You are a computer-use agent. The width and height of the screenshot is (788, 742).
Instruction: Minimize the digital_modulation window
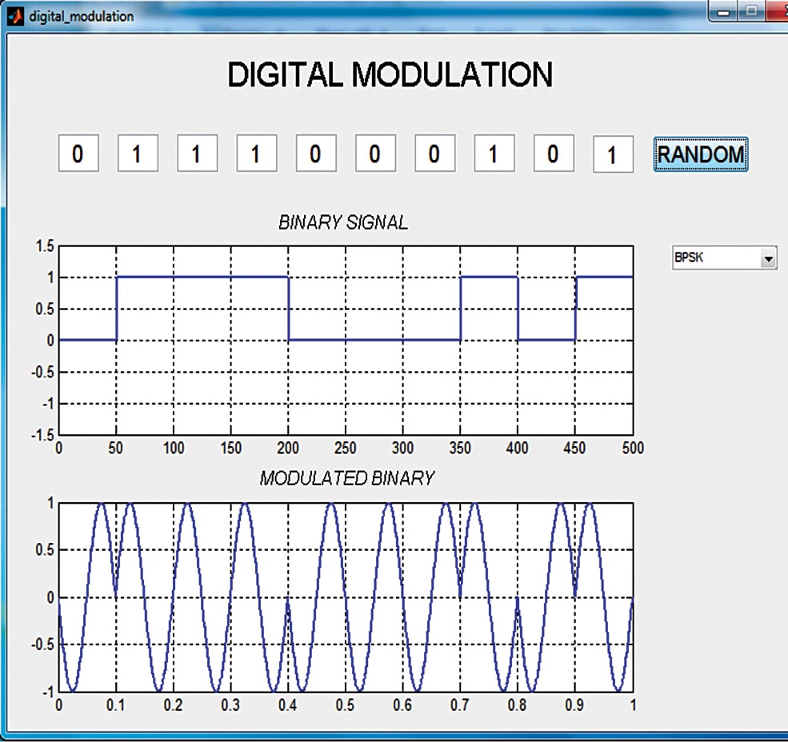(x=725, y=10)
